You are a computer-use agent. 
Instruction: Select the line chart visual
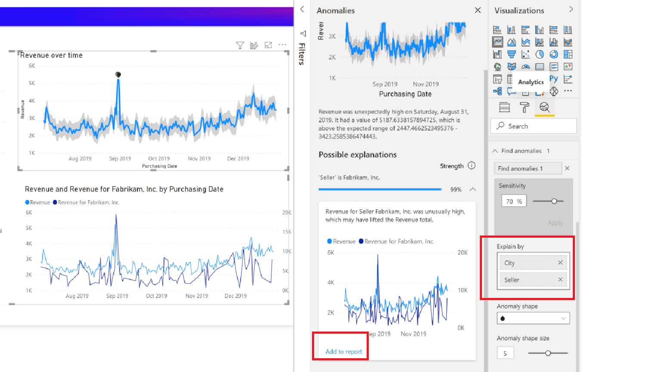point(497,42)
